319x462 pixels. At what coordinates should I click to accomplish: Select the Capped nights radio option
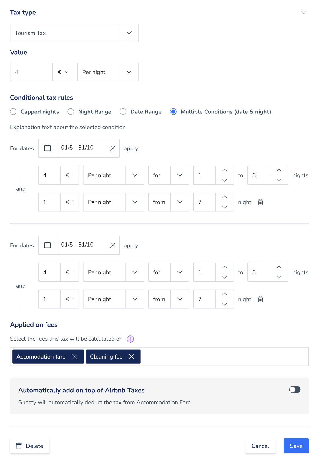point(13,112)
